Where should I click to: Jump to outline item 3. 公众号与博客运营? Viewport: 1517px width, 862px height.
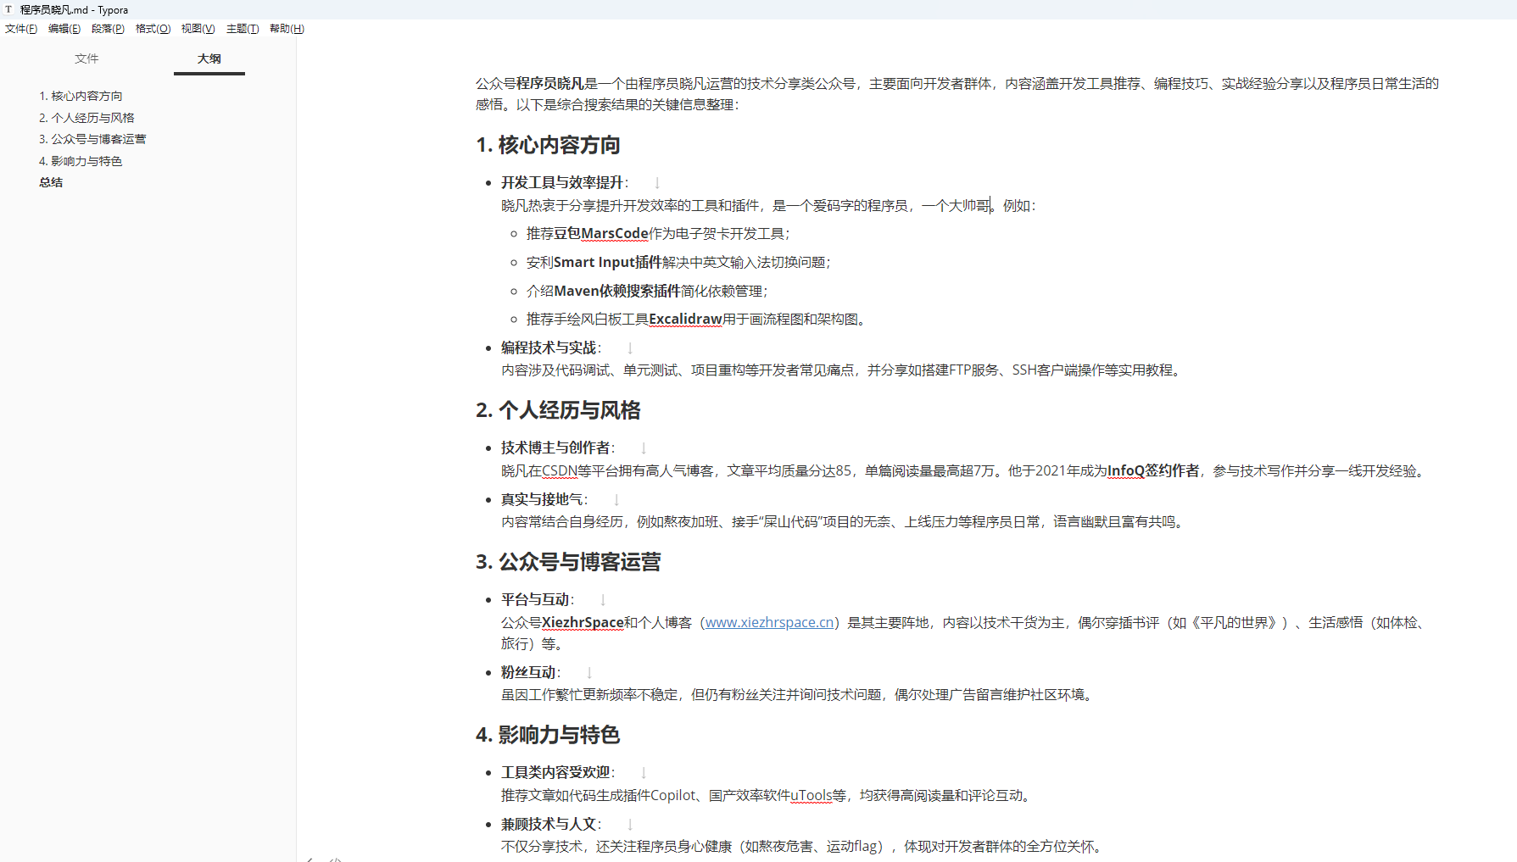93,138
